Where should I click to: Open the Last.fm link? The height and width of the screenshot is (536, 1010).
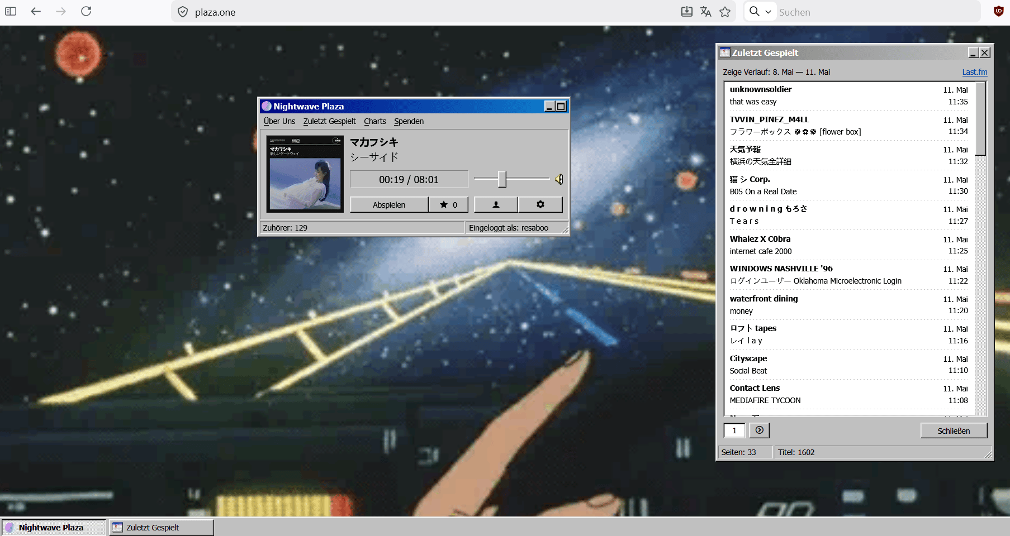[x=975, y=72]
